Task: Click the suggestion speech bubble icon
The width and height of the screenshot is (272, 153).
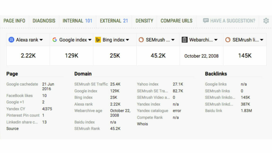Action: [206, 21]
